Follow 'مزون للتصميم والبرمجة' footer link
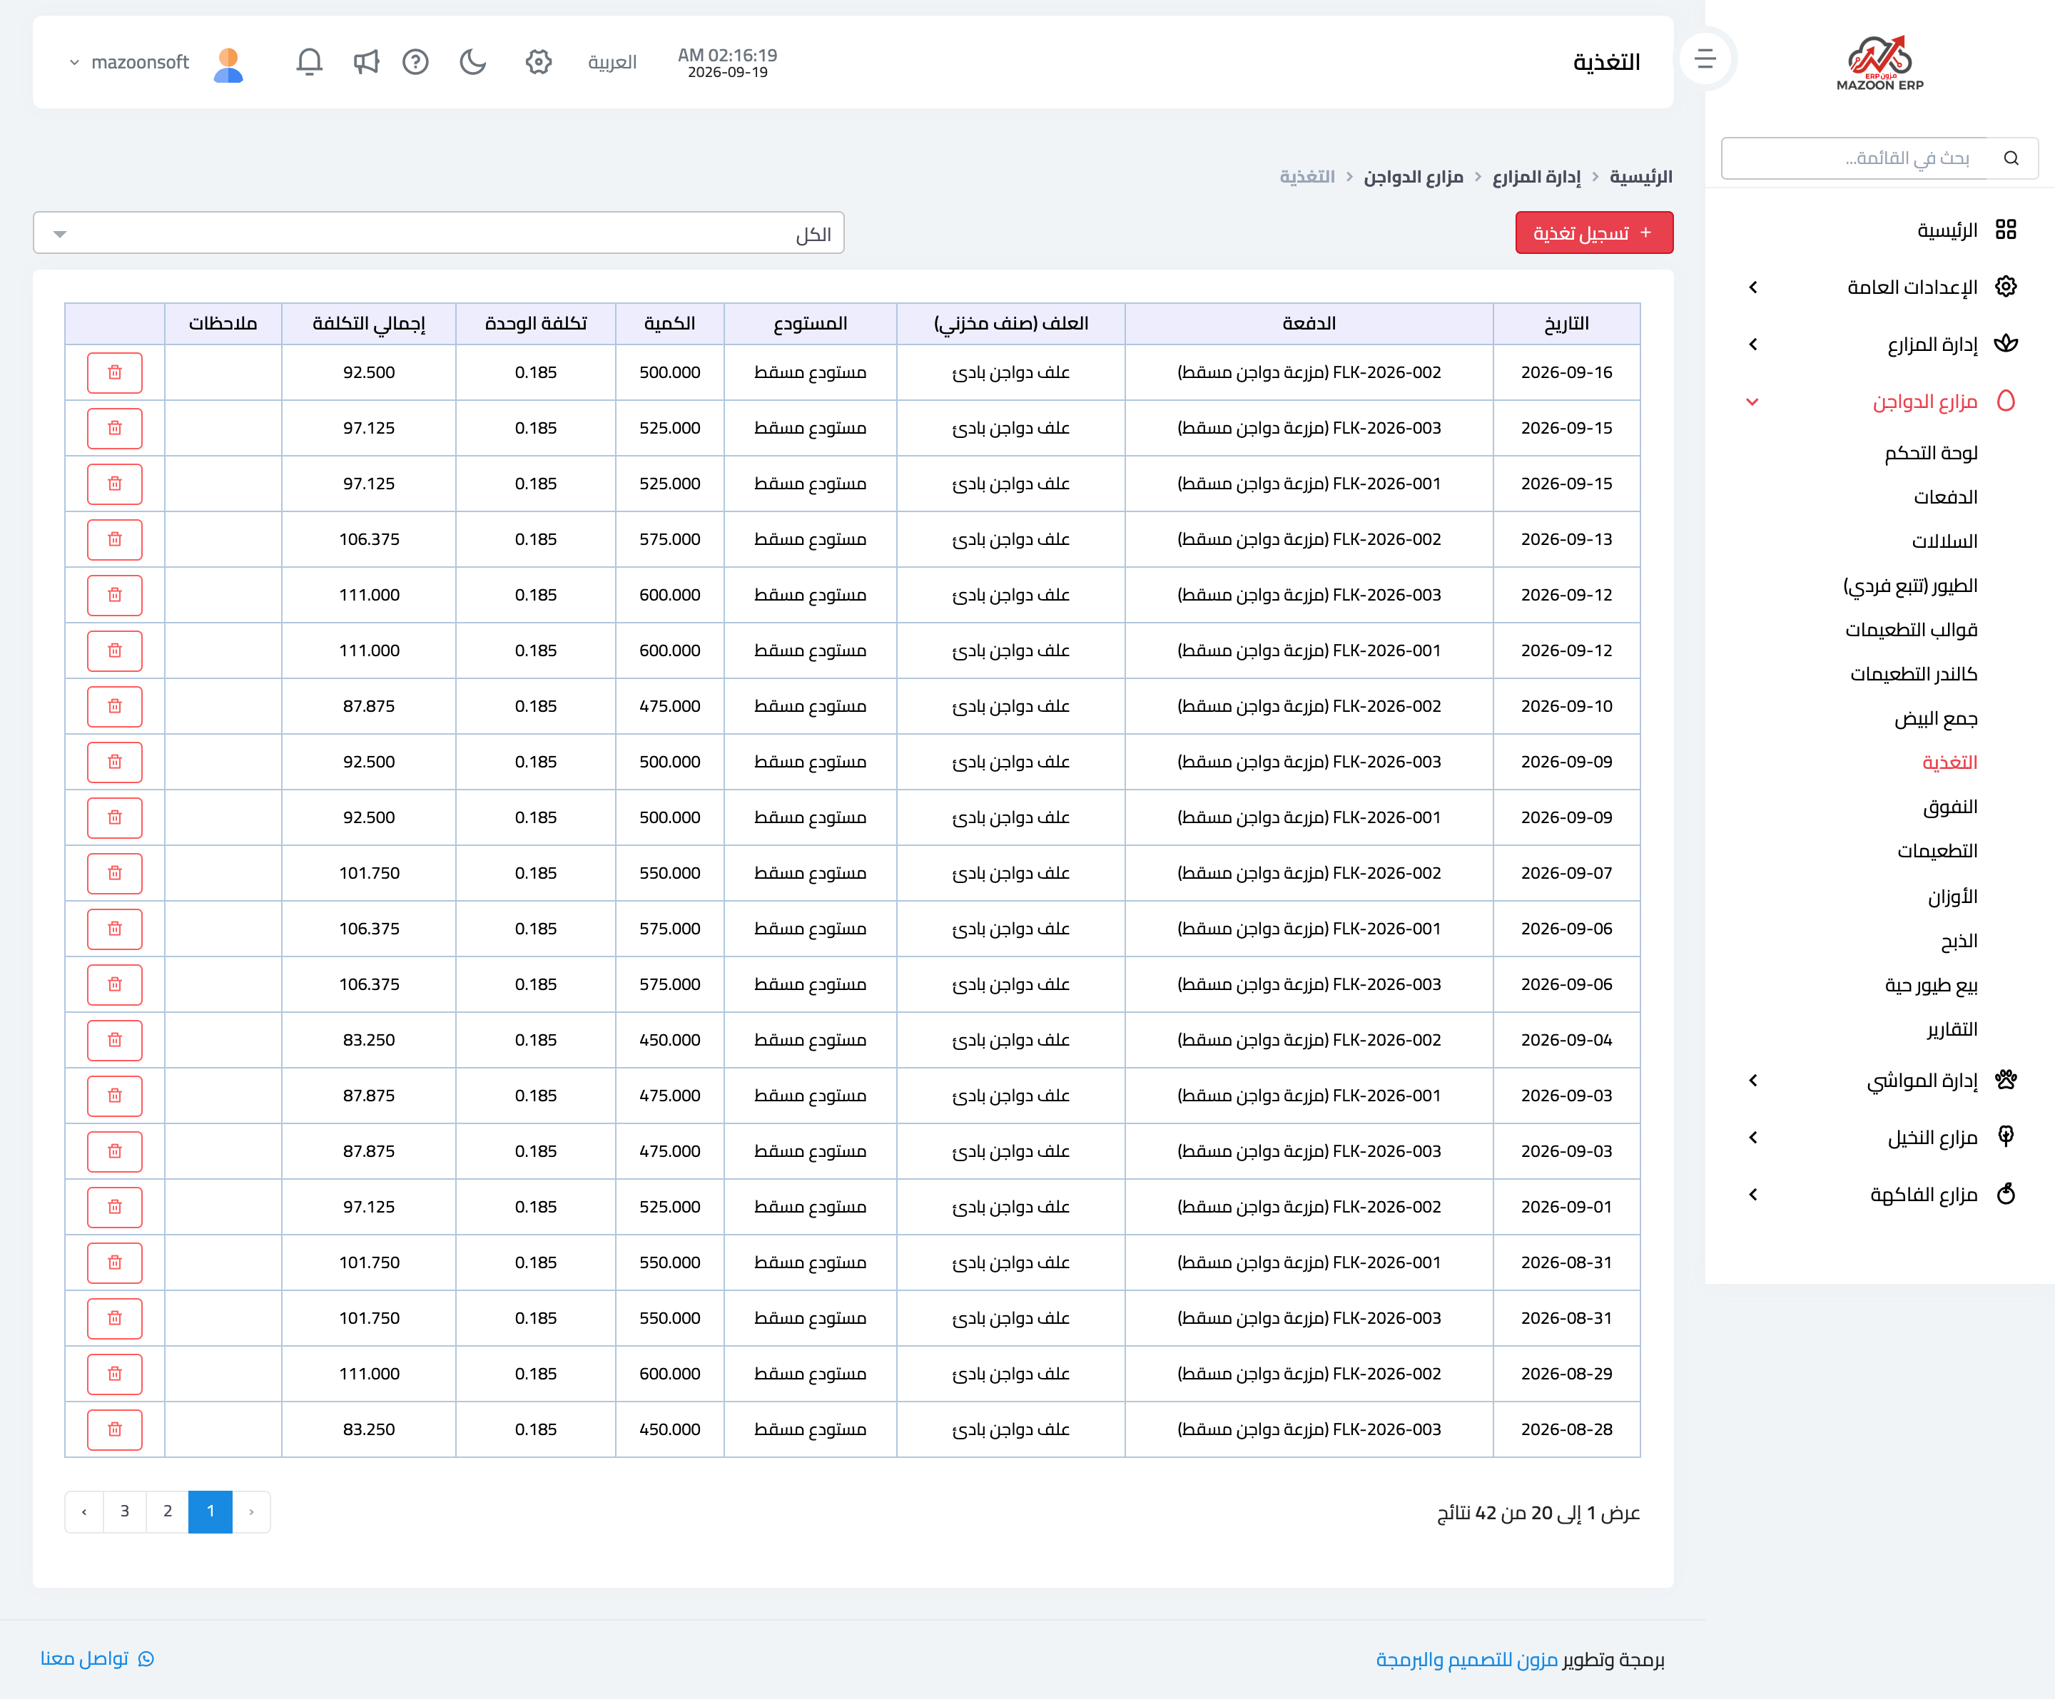This screenshot has height=1699, width=2055. pyautogui.click(x=1466, y=1660)
